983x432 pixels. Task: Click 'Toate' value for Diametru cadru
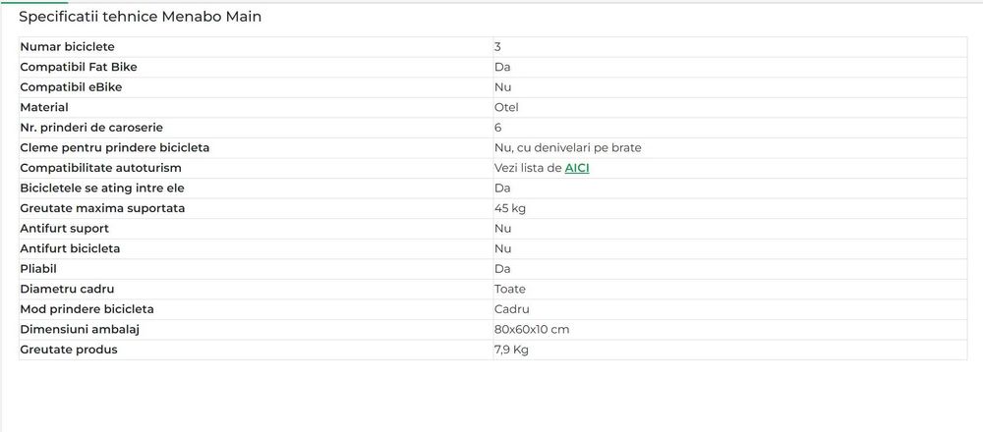pos(509,290)
